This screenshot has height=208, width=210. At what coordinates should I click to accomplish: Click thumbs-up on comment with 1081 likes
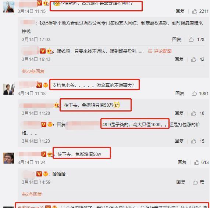[x=194, y=94]
